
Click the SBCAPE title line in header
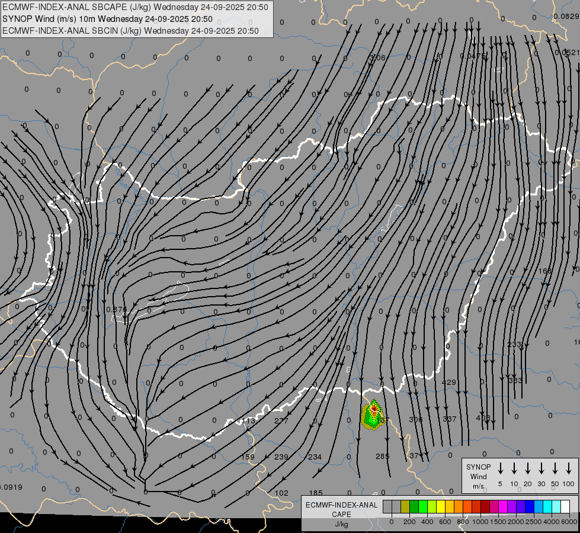click(x=135, y=7)
